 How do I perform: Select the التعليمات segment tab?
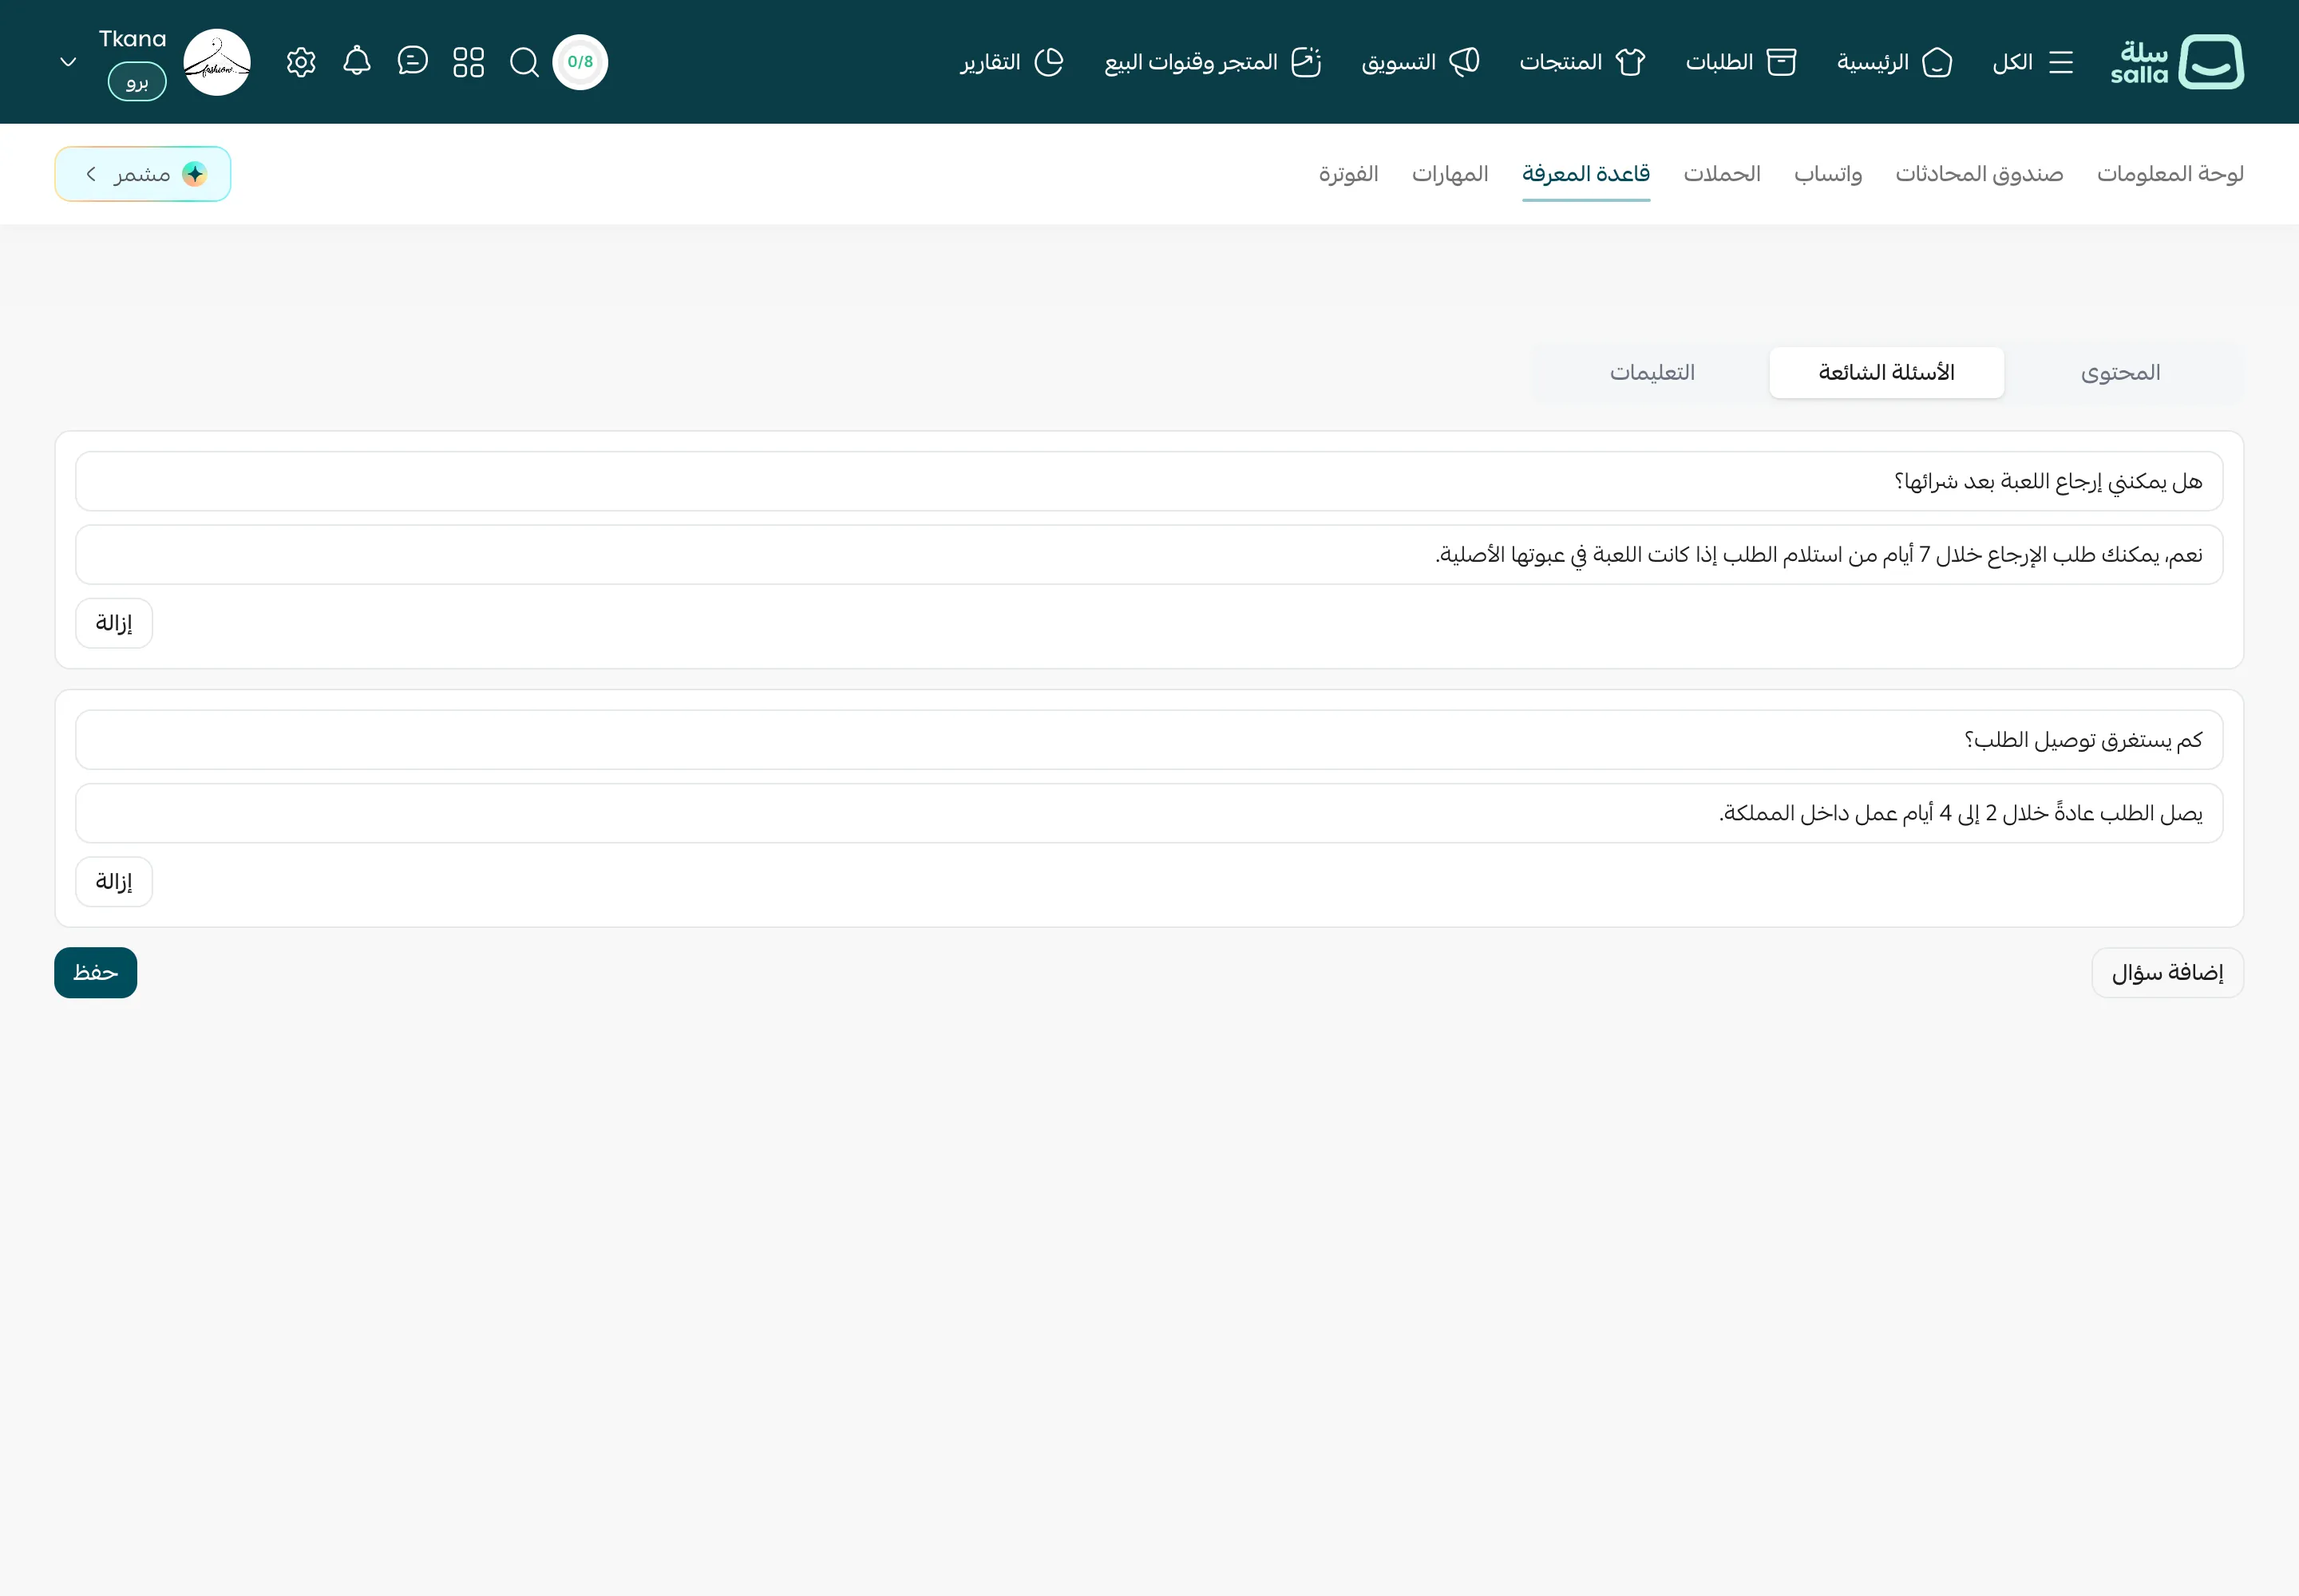(x=1652, y=373)
